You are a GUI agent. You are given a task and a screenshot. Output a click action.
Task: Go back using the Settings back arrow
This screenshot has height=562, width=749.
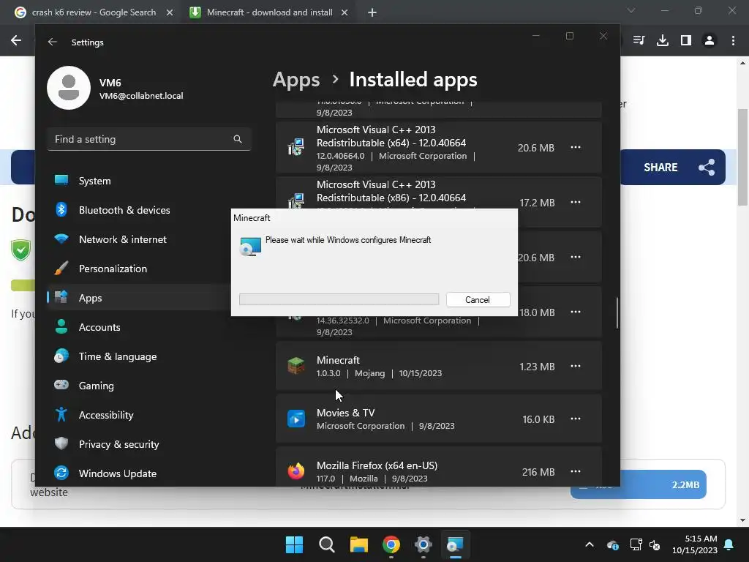coord(53,42)
